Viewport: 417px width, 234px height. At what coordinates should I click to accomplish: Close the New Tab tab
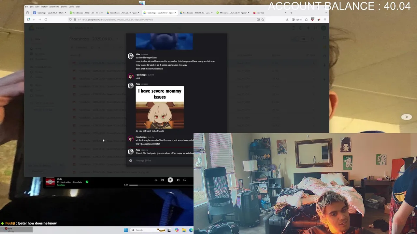click(285, 13)
